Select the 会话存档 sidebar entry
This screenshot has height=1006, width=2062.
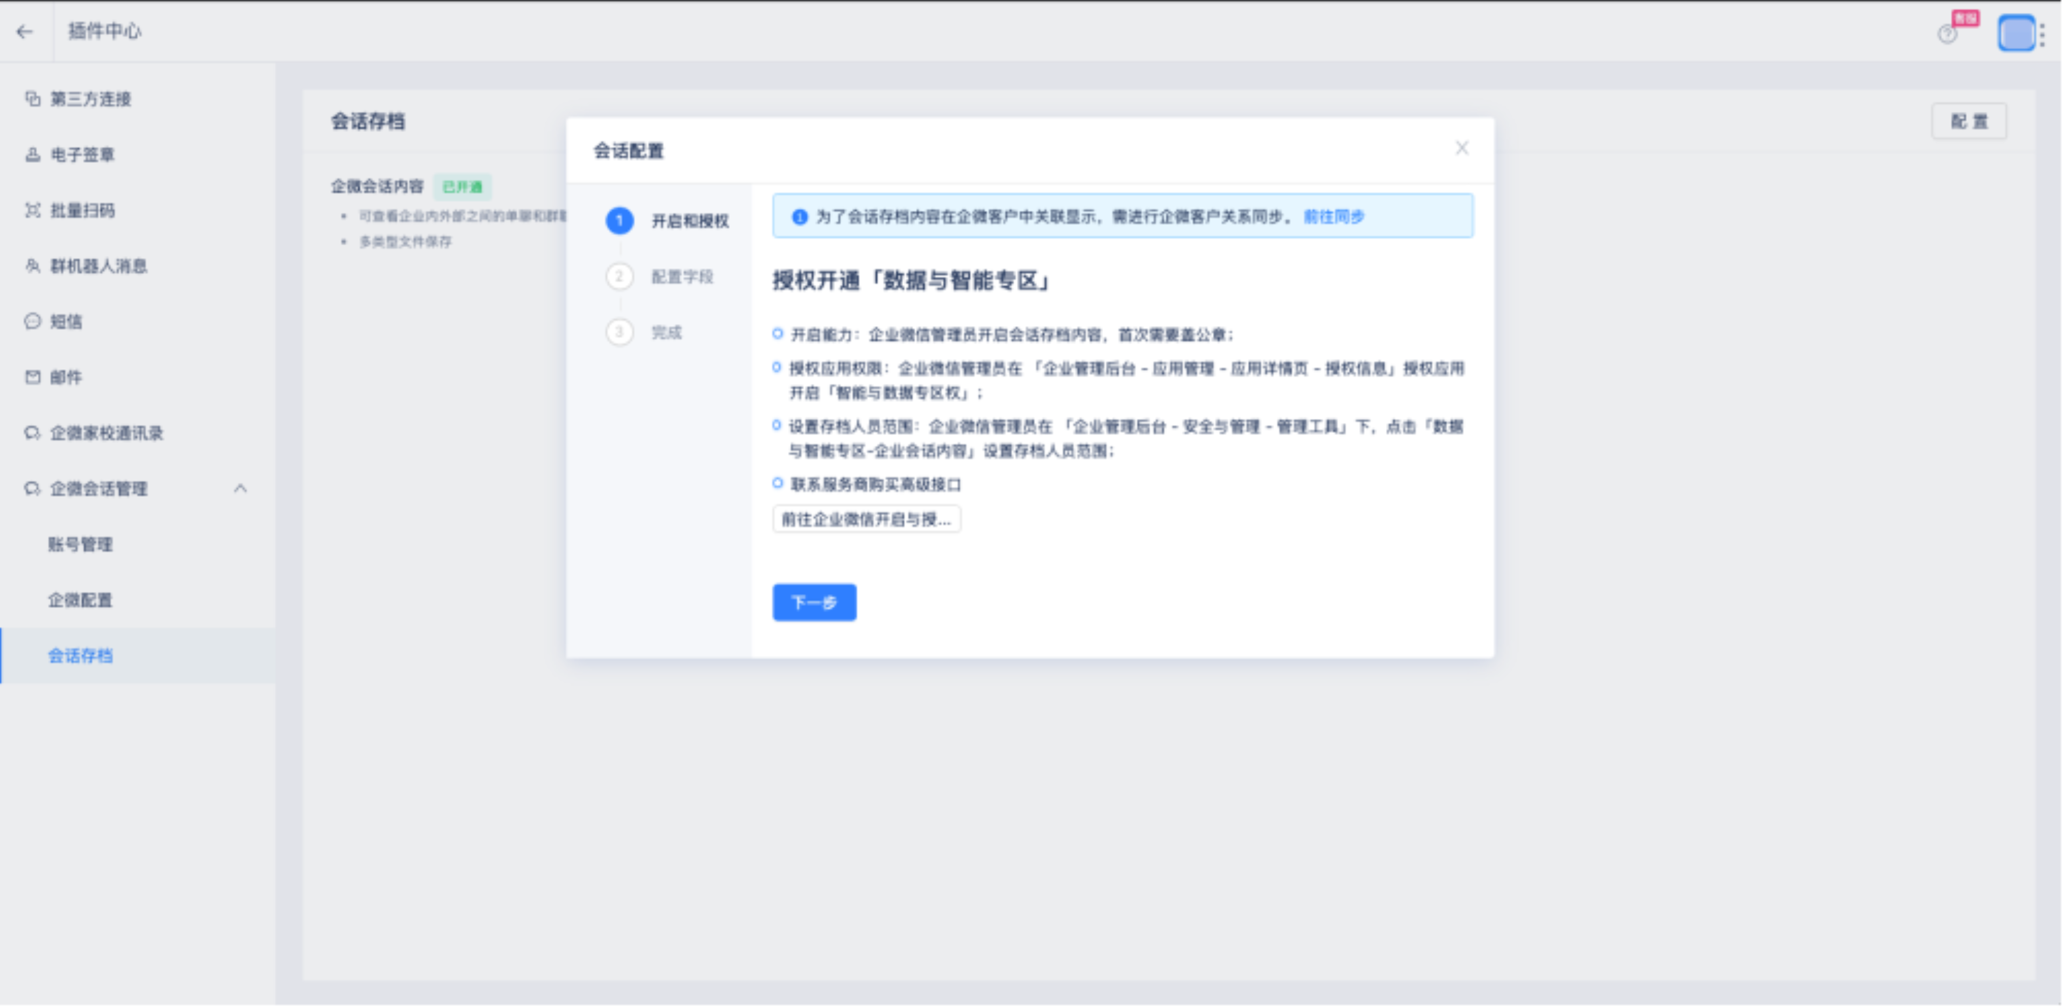(x=80, y=655)
